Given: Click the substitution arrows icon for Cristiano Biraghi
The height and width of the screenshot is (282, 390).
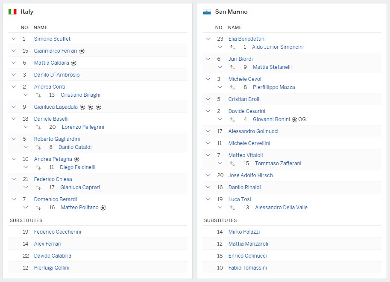Looking at the screenshot, I should point(38,95).
